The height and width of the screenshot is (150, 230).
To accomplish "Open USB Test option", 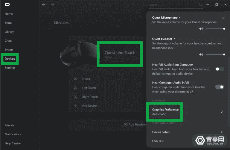I will click(158, 141).
